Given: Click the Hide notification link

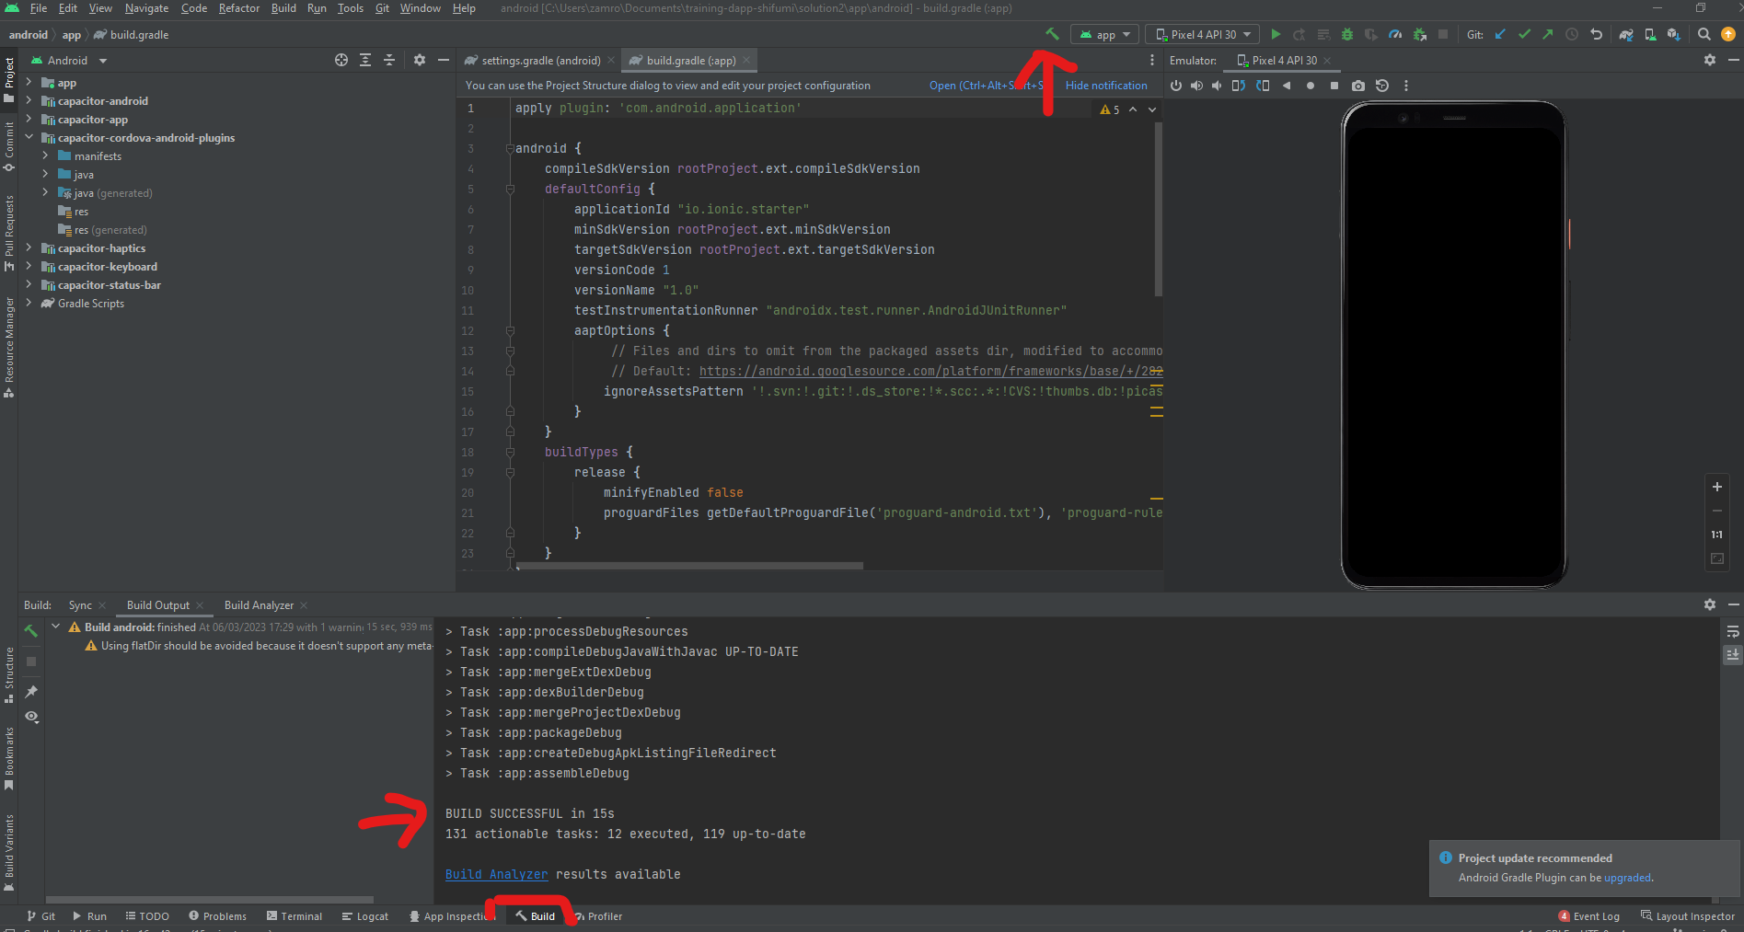Looking at the screenshot, I should coord(1105,86).
